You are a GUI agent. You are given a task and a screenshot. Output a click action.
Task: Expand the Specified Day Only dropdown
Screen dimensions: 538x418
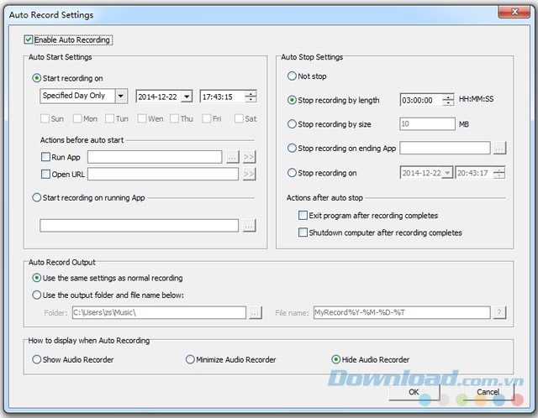click(121, 97)
